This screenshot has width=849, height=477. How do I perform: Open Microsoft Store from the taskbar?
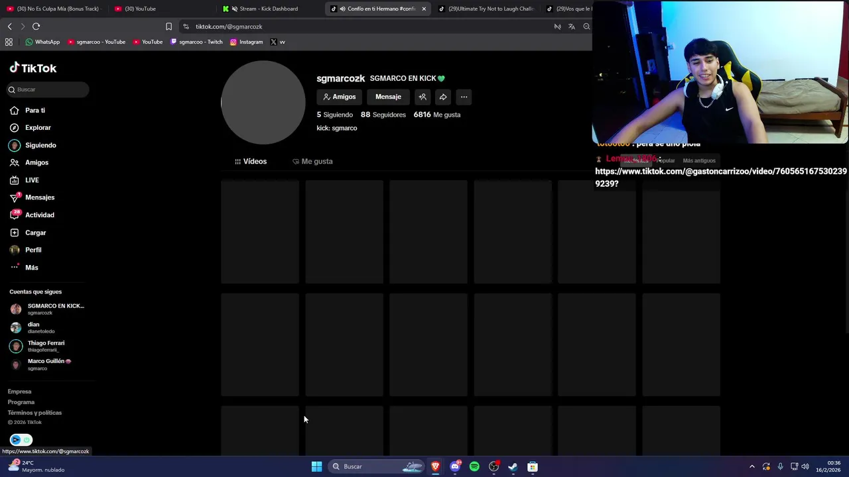533,466
